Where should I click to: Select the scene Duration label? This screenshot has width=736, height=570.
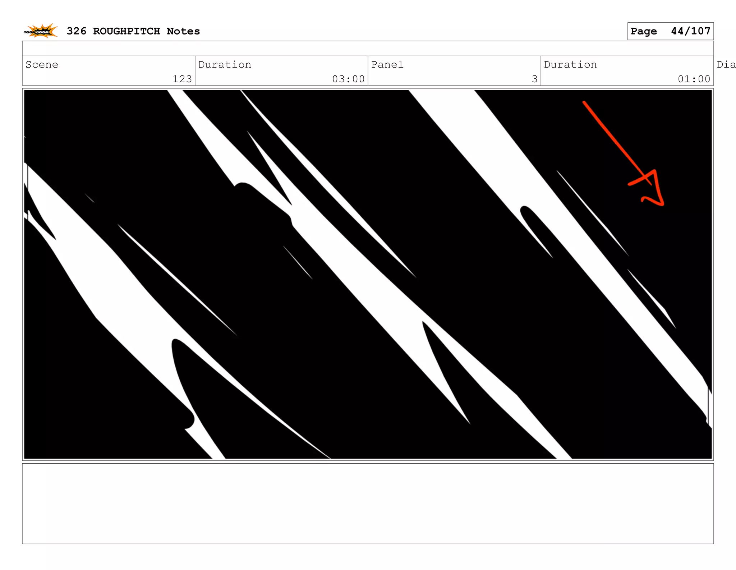[225, 65]
